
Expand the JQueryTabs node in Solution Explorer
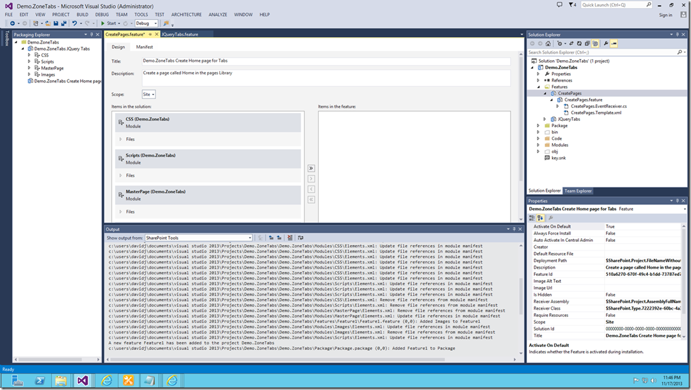click(x=545, y=119)
